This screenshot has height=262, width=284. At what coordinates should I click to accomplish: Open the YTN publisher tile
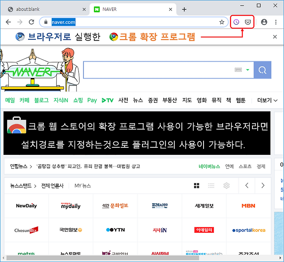[x=115, y=230]
